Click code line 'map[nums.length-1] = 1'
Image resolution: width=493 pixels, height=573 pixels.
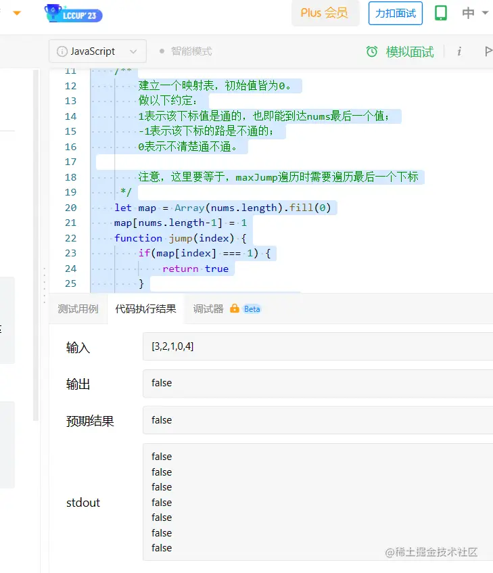point(181,223)
